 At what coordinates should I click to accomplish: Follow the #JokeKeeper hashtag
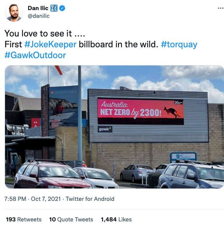click(50, 44)
